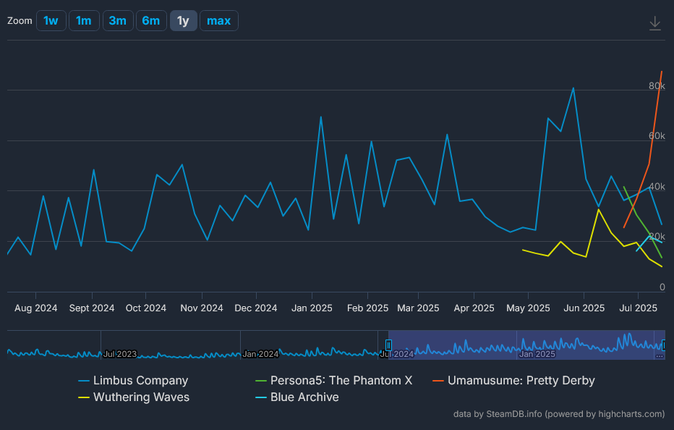Image resolution: width=674 pixels, height=430 pixels.
Task: Set zoom range to 6m
Action: pyautogui.click(x=151, y=21)
